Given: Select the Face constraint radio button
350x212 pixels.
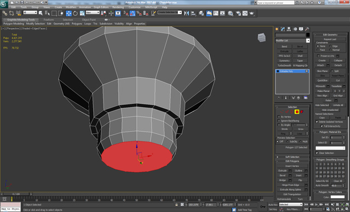Looking at the screenshot, I should [318, 50].
